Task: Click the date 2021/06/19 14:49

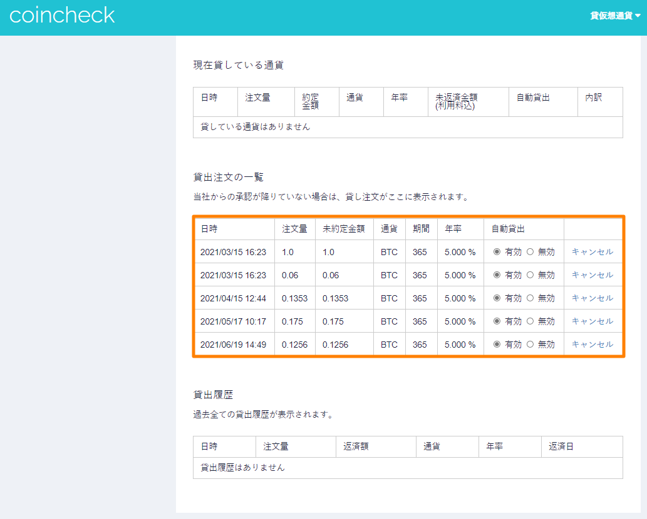Action: [233, 345]
